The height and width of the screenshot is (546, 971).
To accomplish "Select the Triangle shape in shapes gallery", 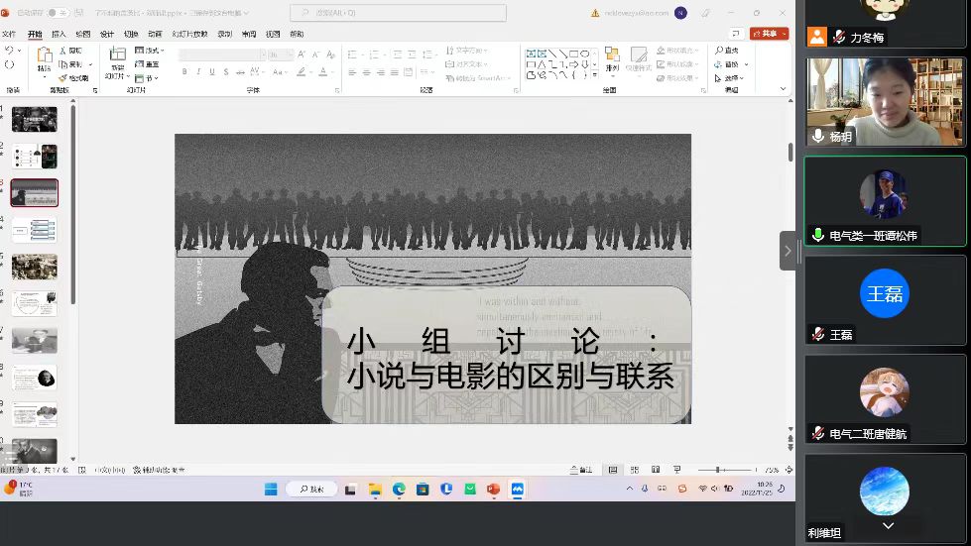I will pos(542,64).
